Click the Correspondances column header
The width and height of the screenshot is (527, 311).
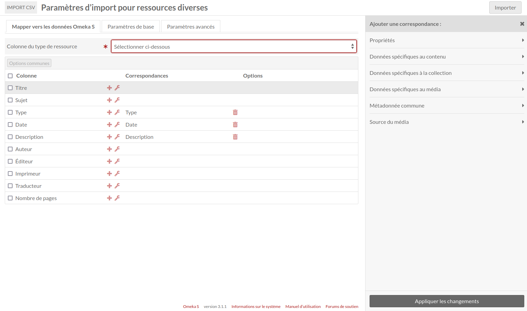coord(147,76)
